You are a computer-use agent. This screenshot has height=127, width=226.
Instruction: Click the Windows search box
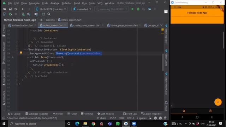click(x=36, y=124)
